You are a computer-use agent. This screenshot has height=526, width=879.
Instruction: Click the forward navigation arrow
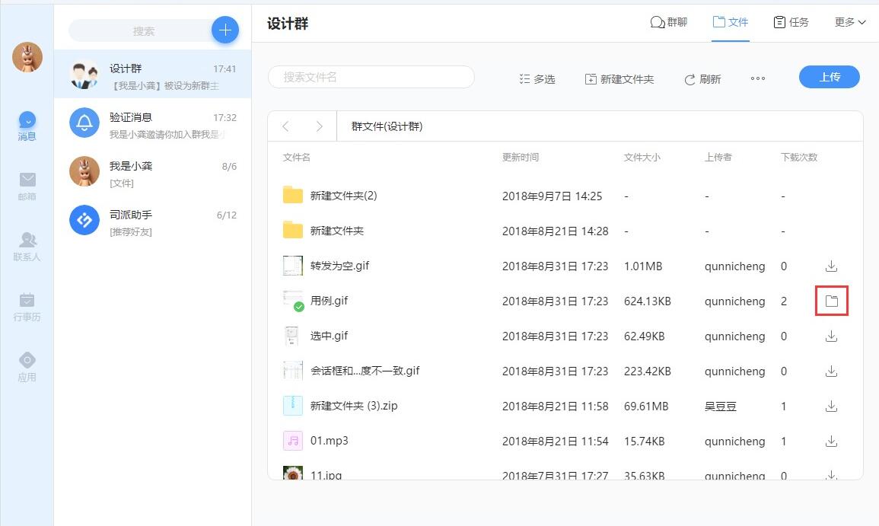coord(319,126)
